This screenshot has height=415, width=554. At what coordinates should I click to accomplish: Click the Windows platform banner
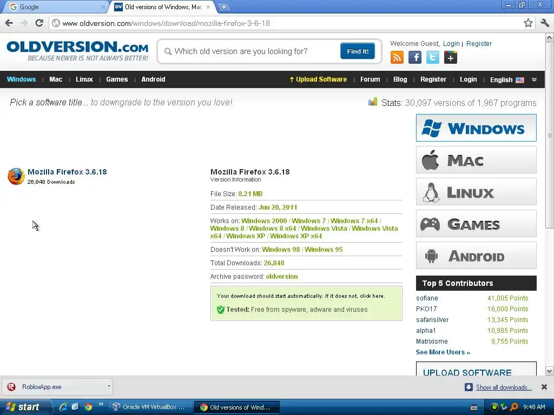coord(476,128)
